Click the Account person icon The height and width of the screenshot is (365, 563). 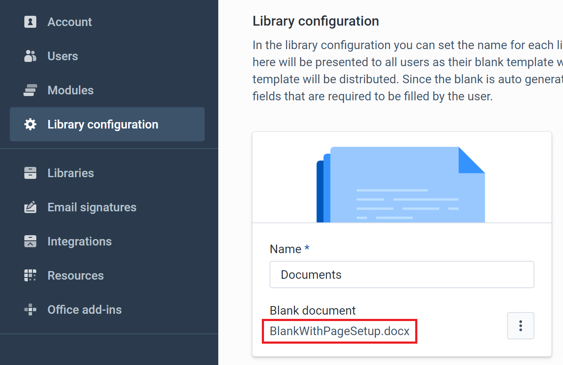[x=30, y=22]
